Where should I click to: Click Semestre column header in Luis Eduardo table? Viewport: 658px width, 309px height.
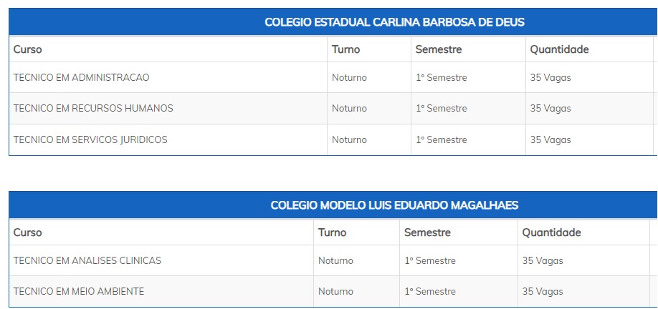pos(427,232)
